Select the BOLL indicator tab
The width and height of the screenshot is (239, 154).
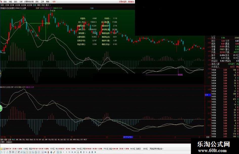[x=78, y=140]
